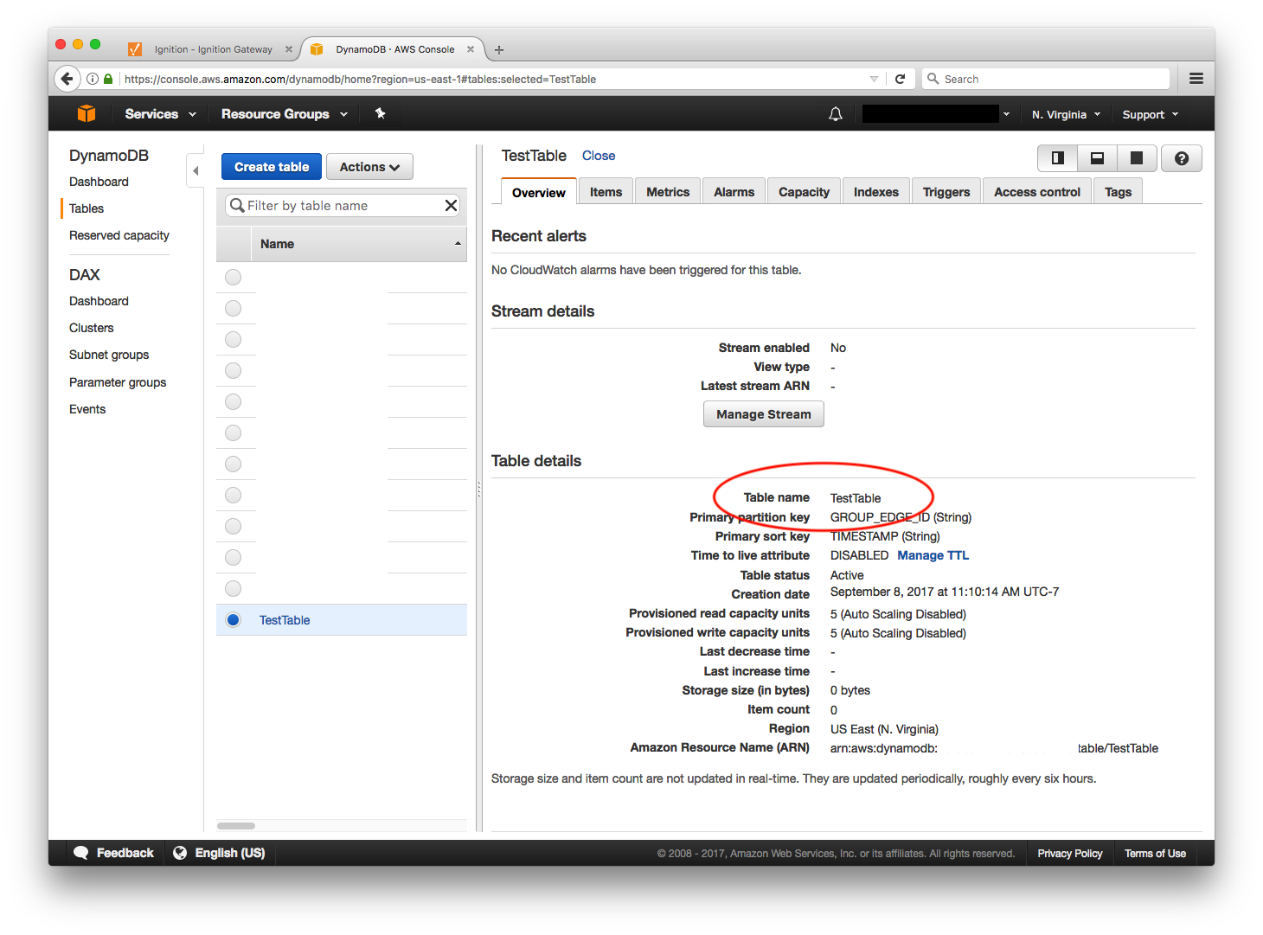
Task: Click the pin shortcut icon in navbar
Action: point(380,113)
